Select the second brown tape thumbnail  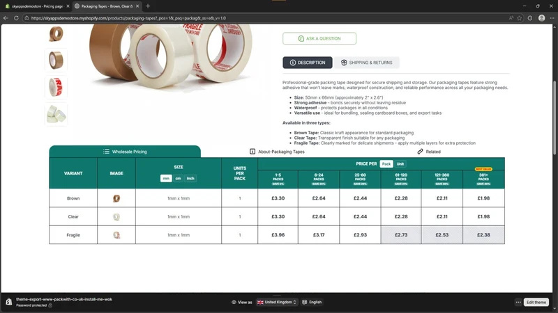click(56, 60)
